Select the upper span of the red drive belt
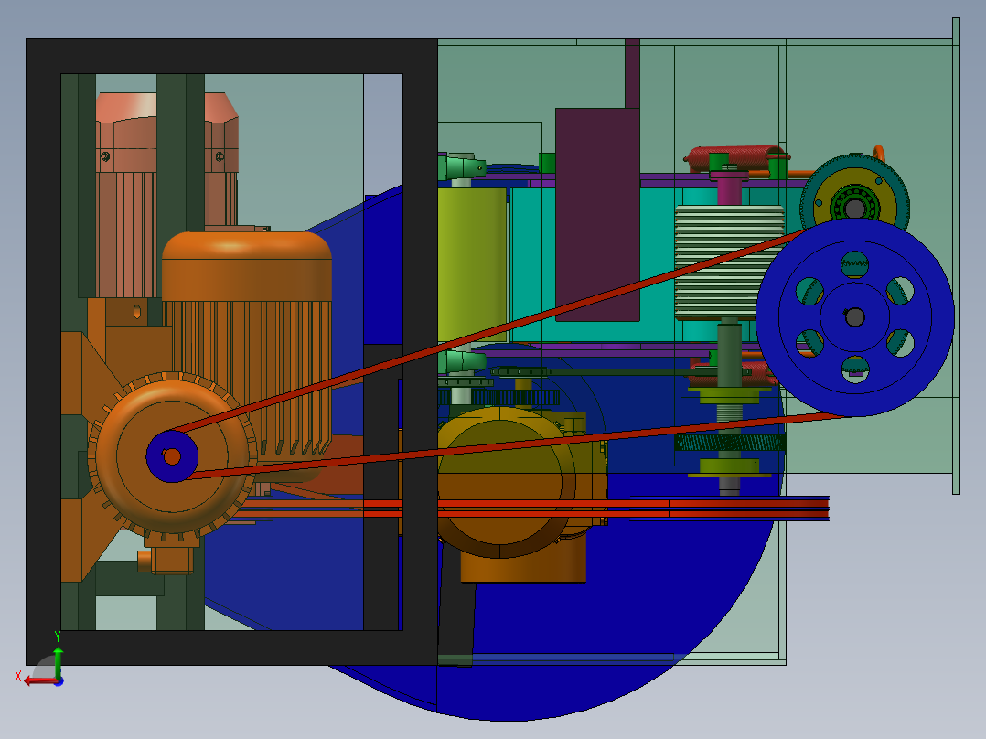 point(488,331)
